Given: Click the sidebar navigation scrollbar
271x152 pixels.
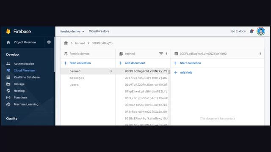Looking at the screenshot, I should coord(55,54).
